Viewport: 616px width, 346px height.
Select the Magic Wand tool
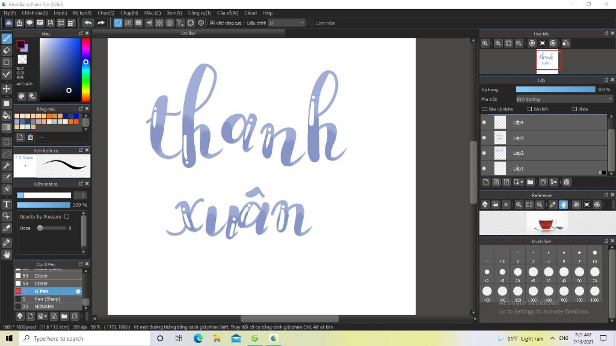(x=7, y=166)
